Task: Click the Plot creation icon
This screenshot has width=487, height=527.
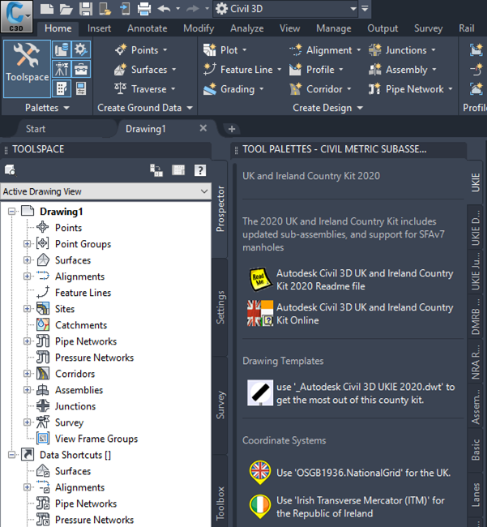Action: (x=210, y=50)
